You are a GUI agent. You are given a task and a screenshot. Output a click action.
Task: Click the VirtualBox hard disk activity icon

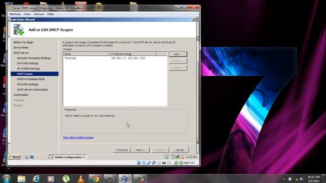(x=139, y=163)
